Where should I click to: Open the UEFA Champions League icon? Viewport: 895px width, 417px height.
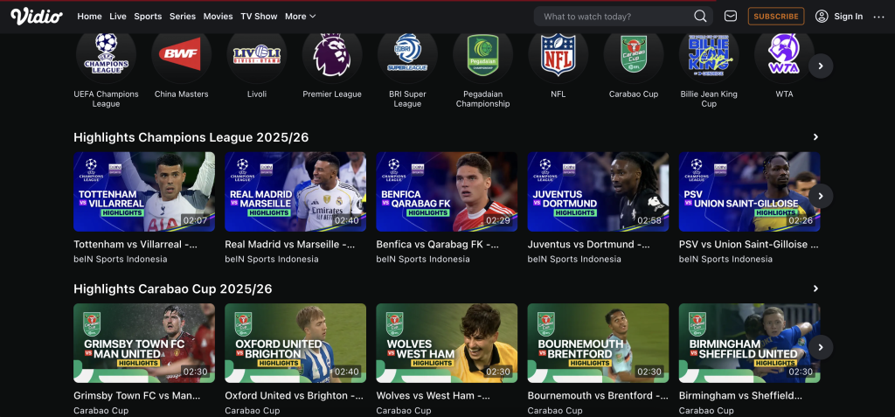click(x=106, y=55)
